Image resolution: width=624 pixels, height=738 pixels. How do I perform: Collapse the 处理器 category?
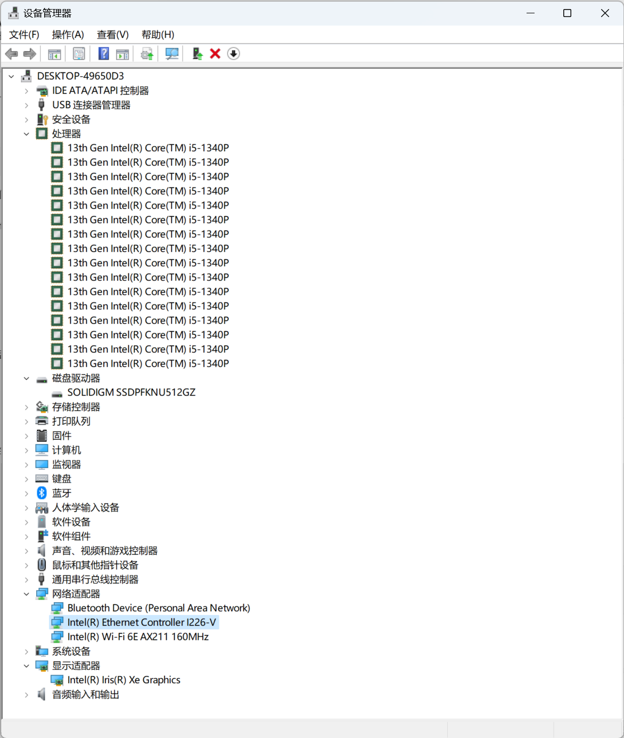coord(27,134)
